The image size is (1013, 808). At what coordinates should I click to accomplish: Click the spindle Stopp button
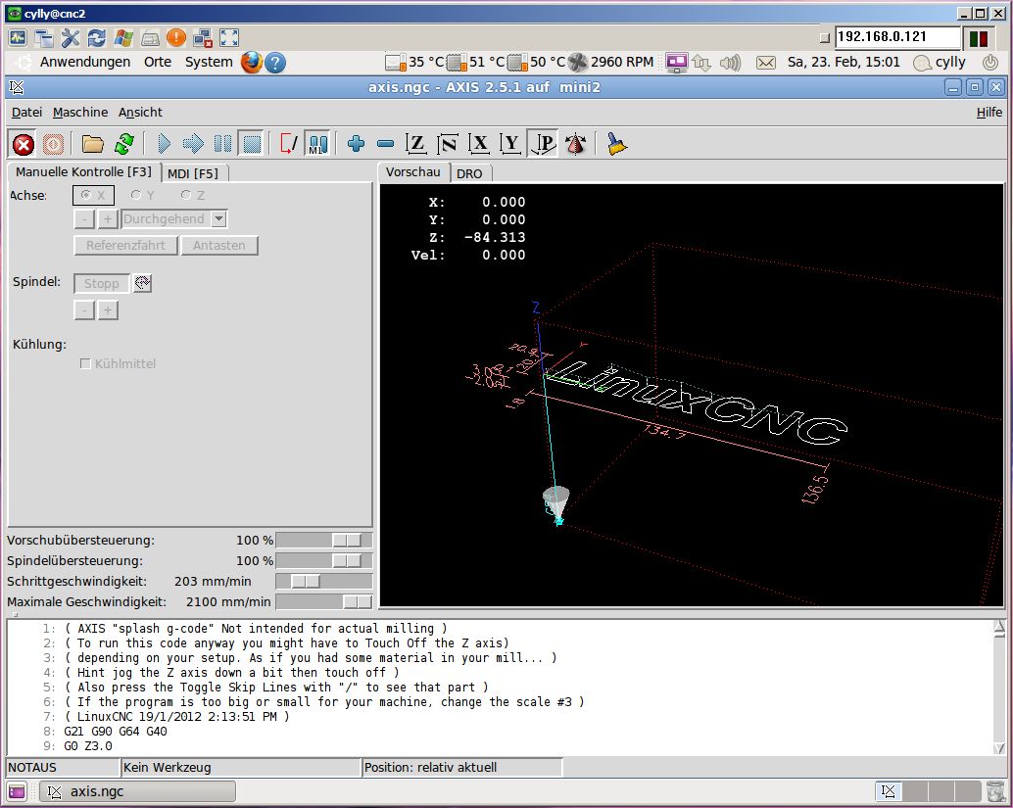coord(102,284)
